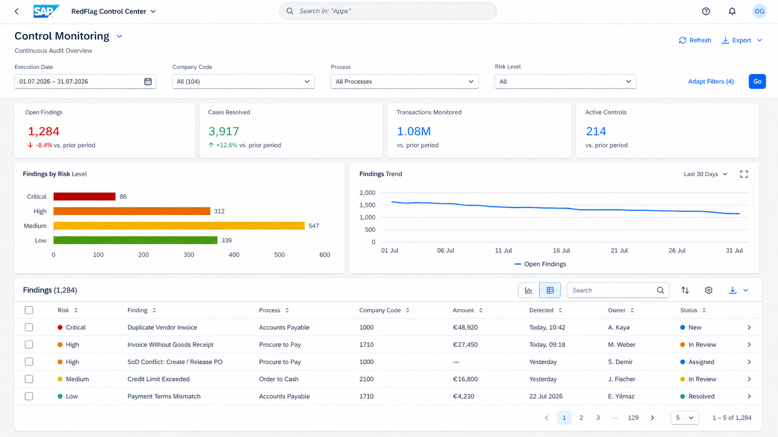Open the Cases Resolved KPI card
Viewport: 778px width, 437px height.
point(291,130)
